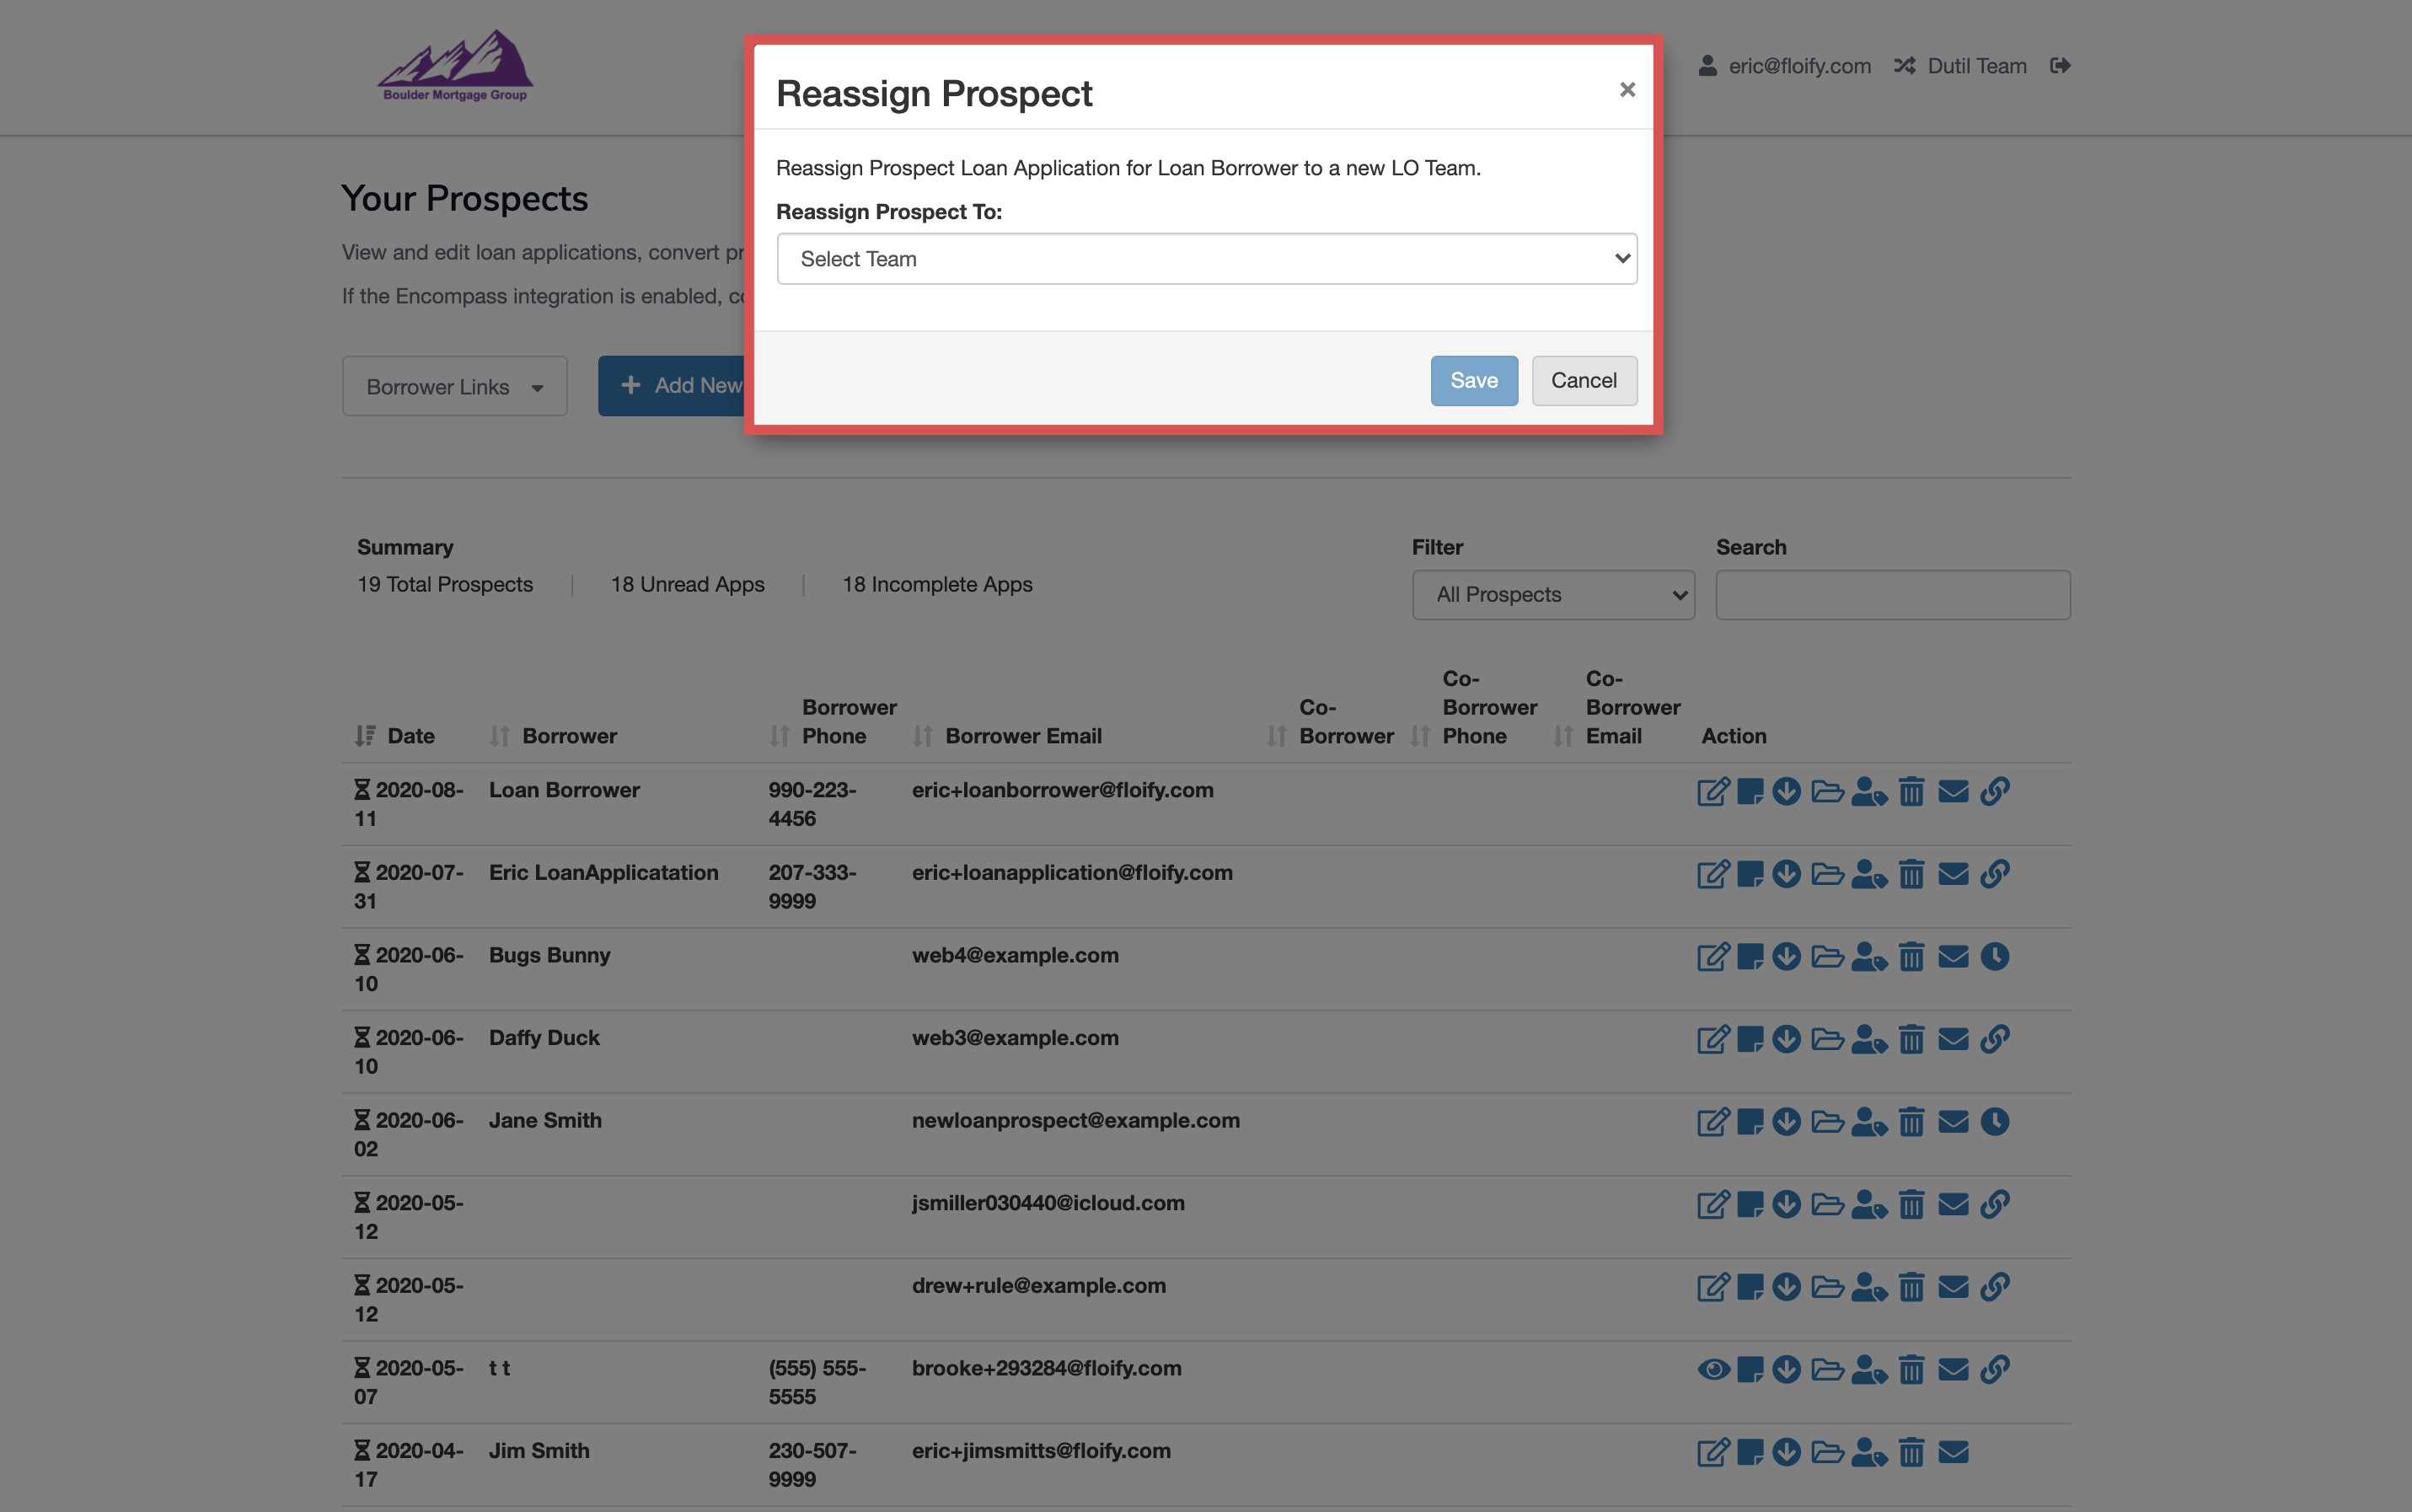Delete the Loan Borrower prospect
2412x1512 pixels.
coord(1911,791)
